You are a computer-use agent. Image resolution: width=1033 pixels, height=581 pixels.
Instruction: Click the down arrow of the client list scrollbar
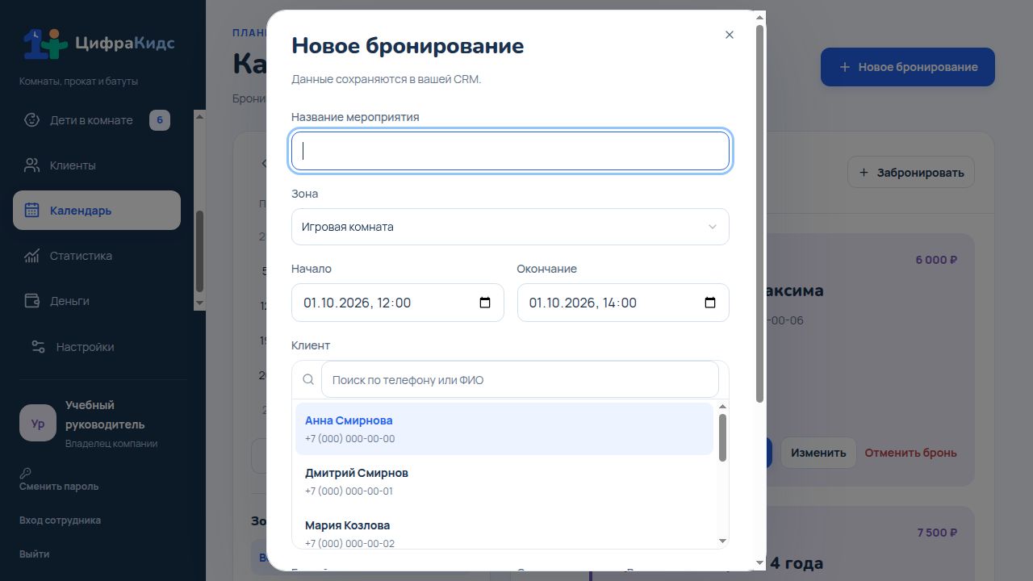[722, 541]
